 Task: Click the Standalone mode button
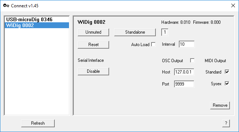(x=135, y=32)
